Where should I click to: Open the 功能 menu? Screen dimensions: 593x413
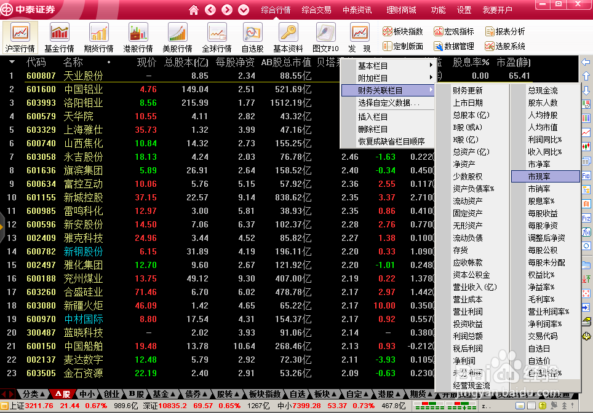(x=439, y=10)
